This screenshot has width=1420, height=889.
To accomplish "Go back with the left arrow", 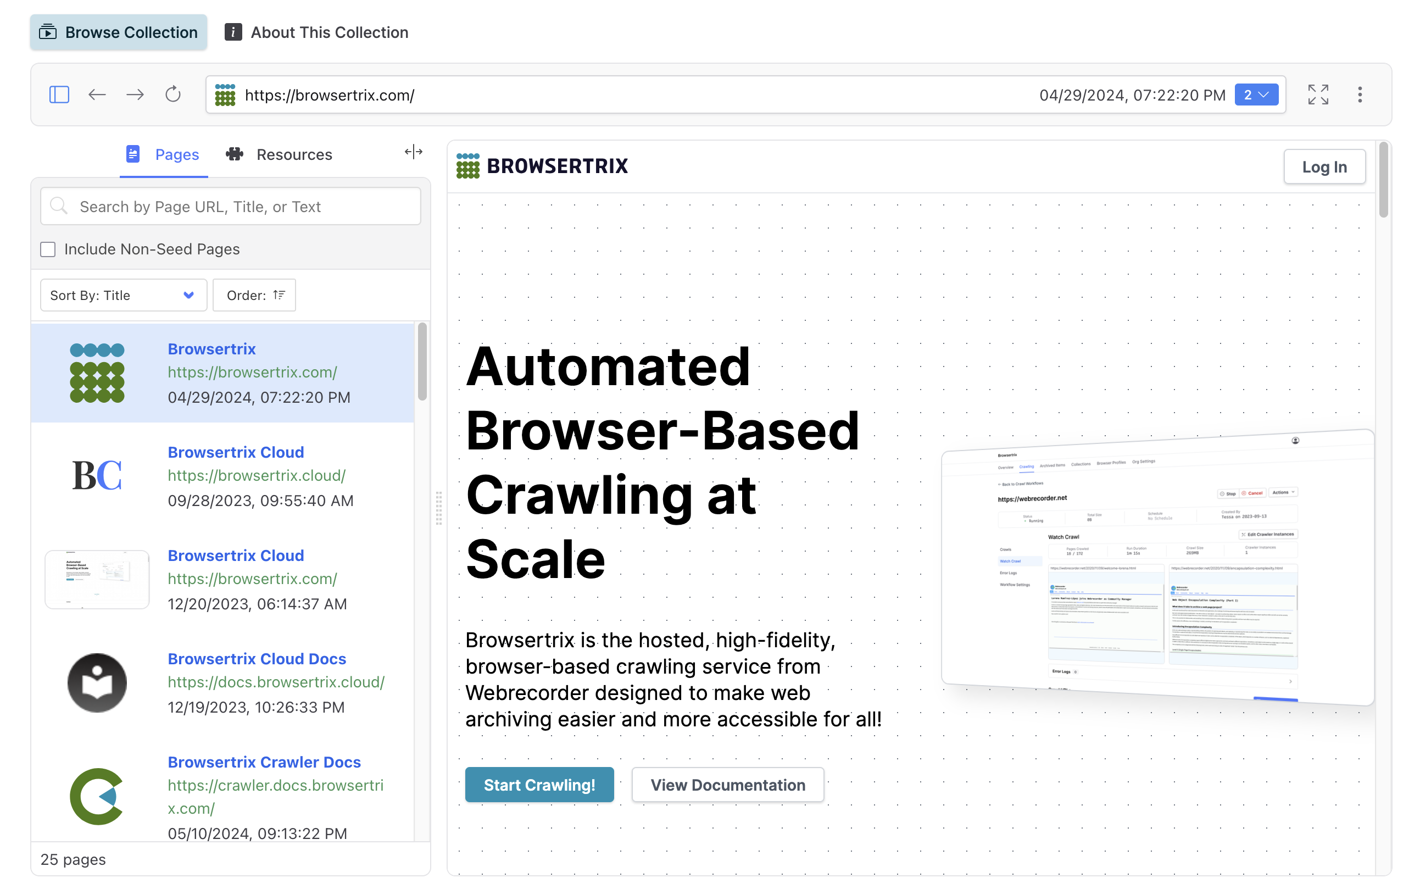I will [97, 95].
